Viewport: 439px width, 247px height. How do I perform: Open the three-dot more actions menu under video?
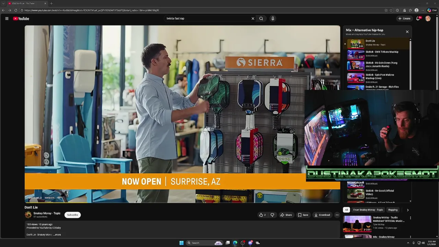pos(337,215)
